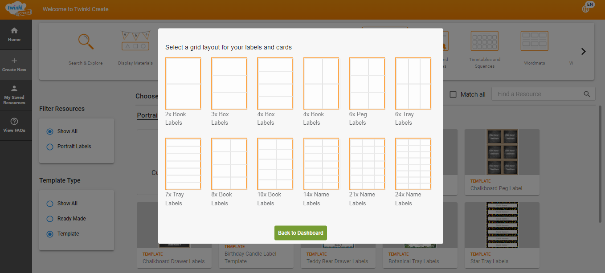Open the Search & Explore category icon
This screenshot has width=605, height=273.
(86, 42)
